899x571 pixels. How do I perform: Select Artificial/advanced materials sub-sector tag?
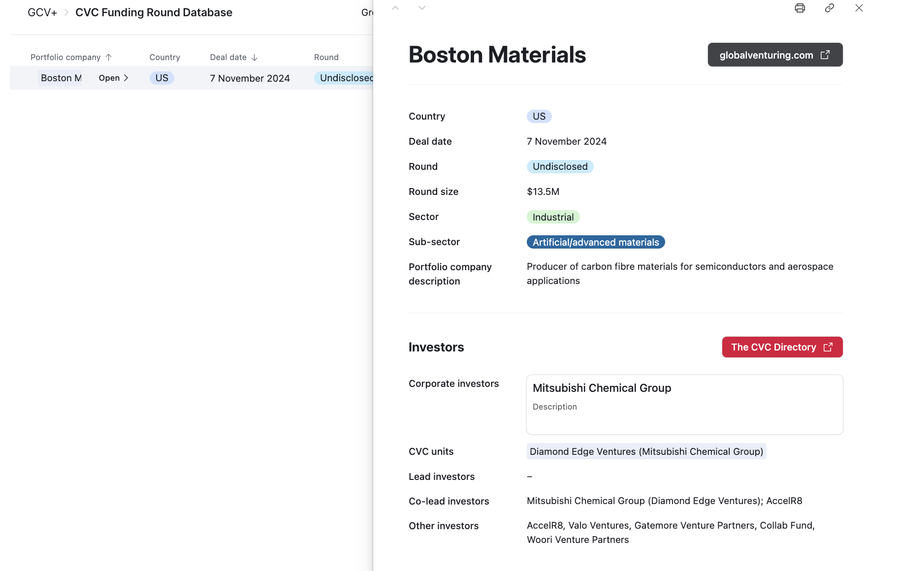click(595, 242)
